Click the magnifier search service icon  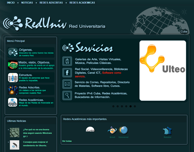point(67,95)
